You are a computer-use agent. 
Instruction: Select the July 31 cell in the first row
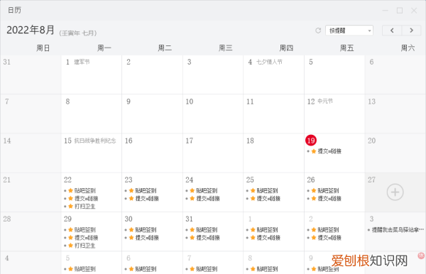coord(31,75)
